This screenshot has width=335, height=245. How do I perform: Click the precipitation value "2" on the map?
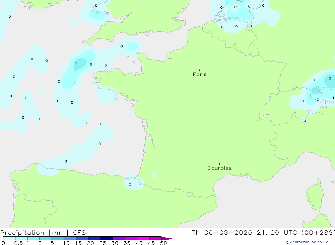[x=330, y=79]
